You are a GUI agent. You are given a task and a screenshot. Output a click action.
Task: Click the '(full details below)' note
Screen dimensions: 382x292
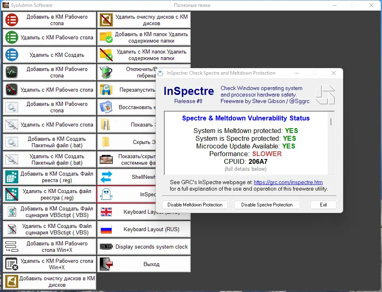[x=246, y=169]
